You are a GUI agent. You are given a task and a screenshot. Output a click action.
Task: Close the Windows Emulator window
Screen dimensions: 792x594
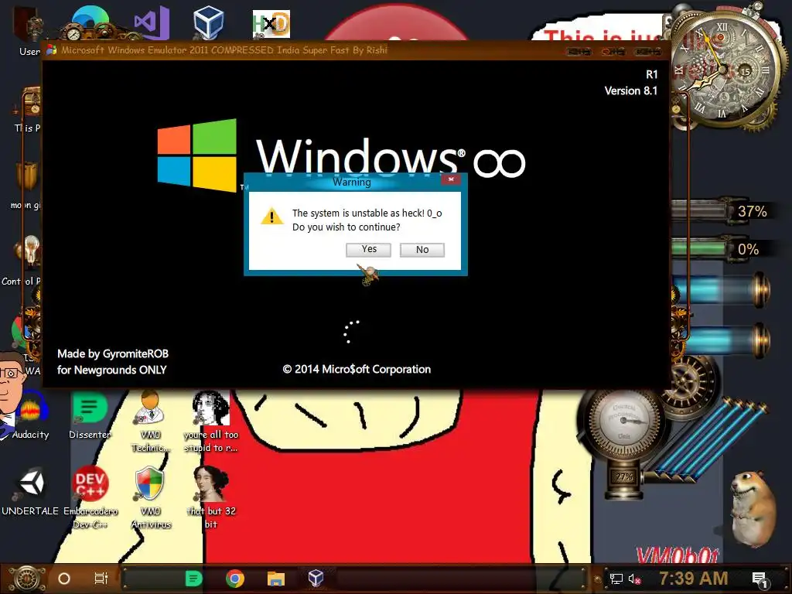coord(648,52)
